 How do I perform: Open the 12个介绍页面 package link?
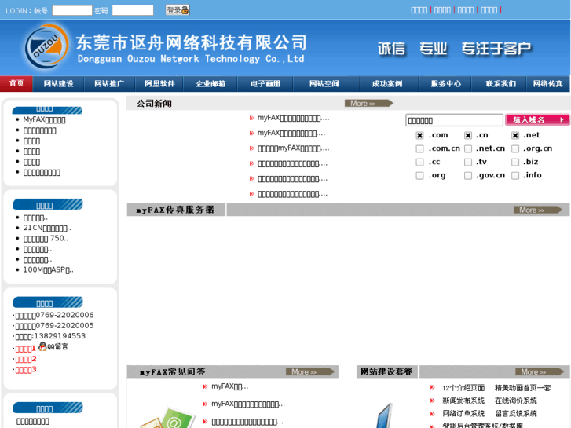463,387
